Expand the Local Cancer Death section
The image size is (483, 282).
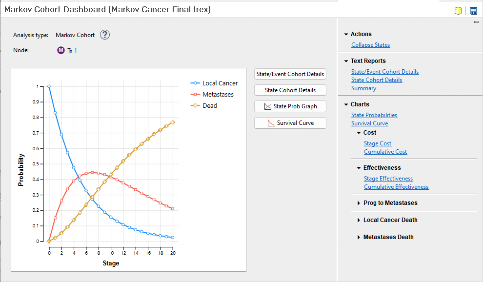point(360,220)
